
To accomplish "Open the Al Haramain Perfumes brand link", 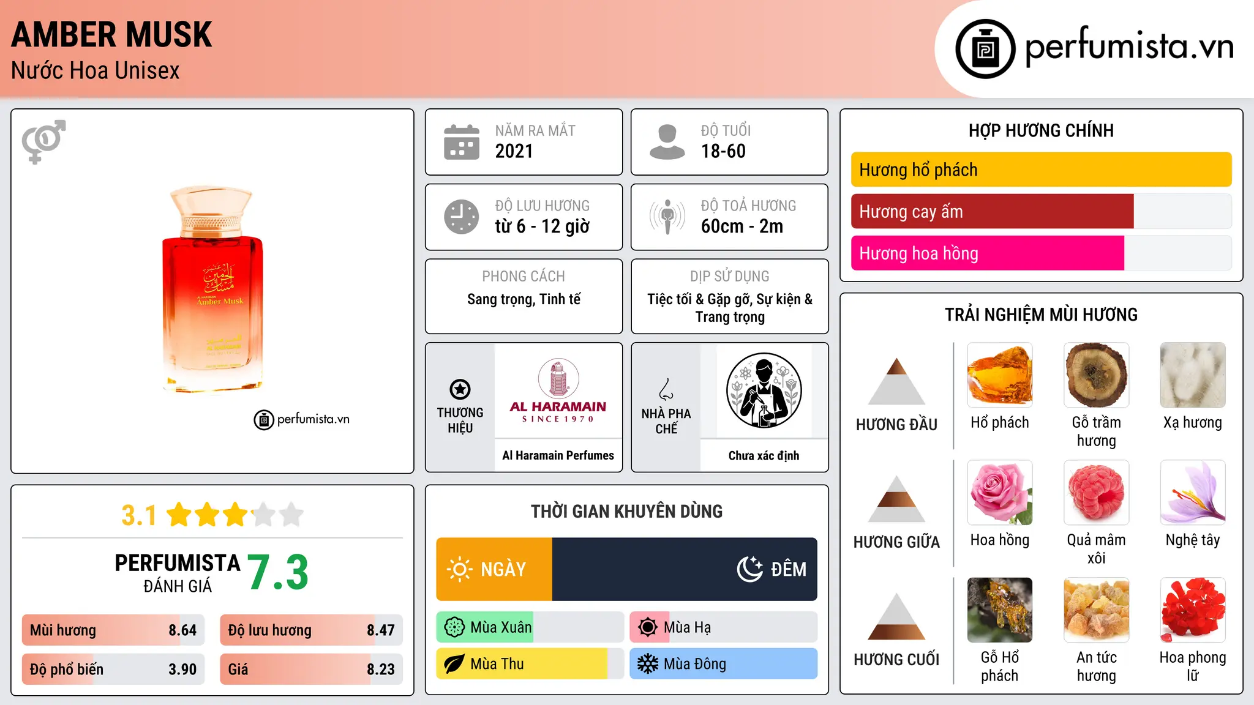I will click(x=558, y=455).
